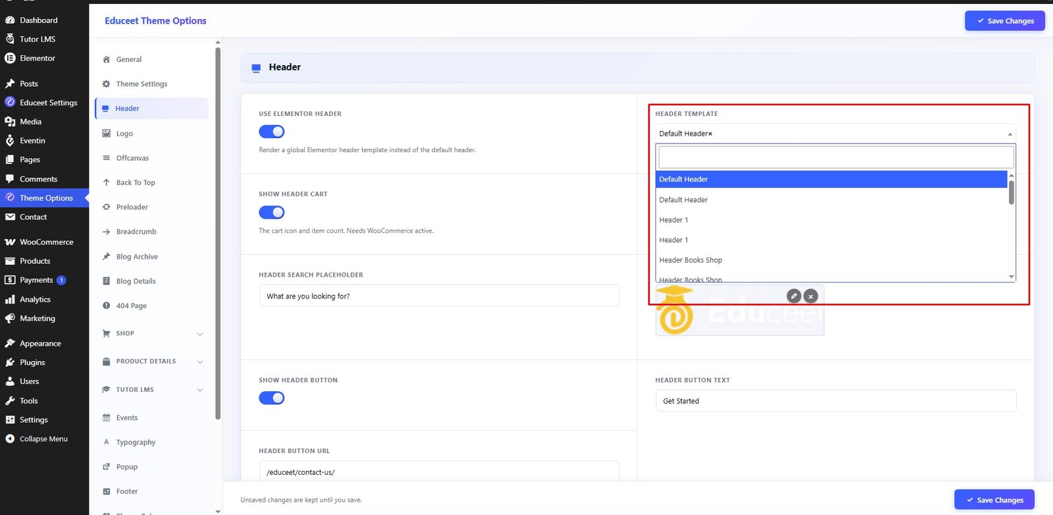Edit the logo image with the pencil icon

[794, 296]
